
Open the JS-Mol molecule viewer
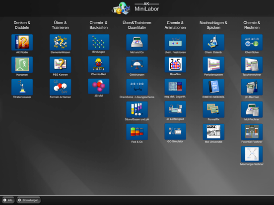tap(99, 86)
